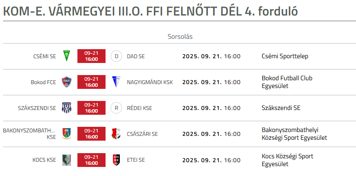Screen dimensions: 356x176
Task: Open the ETEI SE team link
Action: [x=136, y=160]
